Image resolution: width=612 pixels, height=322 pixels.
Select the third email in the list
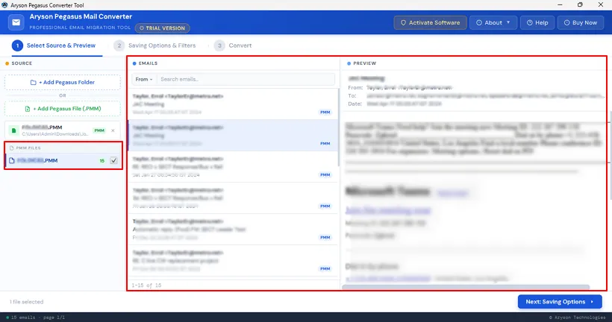coord(233,166)
